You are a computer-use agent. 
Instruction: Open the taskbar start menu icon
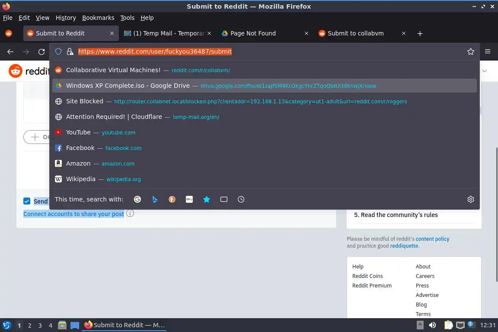(6, 325)
